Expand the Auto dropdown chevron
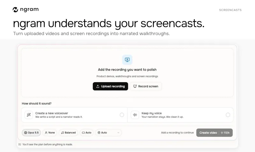The image size is (255, 152). pos(118,133)
